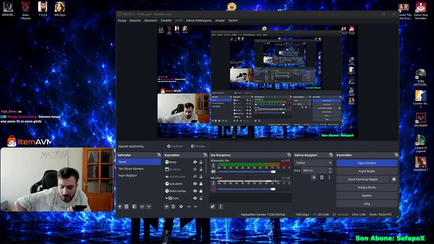Open audio mixer menu three-dots at panel bottom
The image size is (434, 244).
[x=220, y=206]
